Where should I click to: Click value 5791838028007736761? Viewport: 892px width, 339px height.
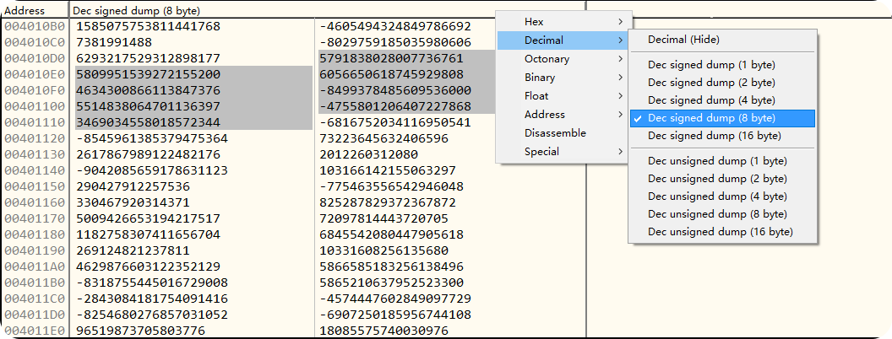point(391,58)
